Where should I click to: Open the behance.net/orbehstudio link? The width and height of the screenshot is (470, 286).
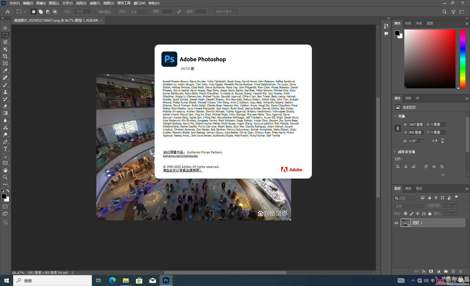pos(180,156)
